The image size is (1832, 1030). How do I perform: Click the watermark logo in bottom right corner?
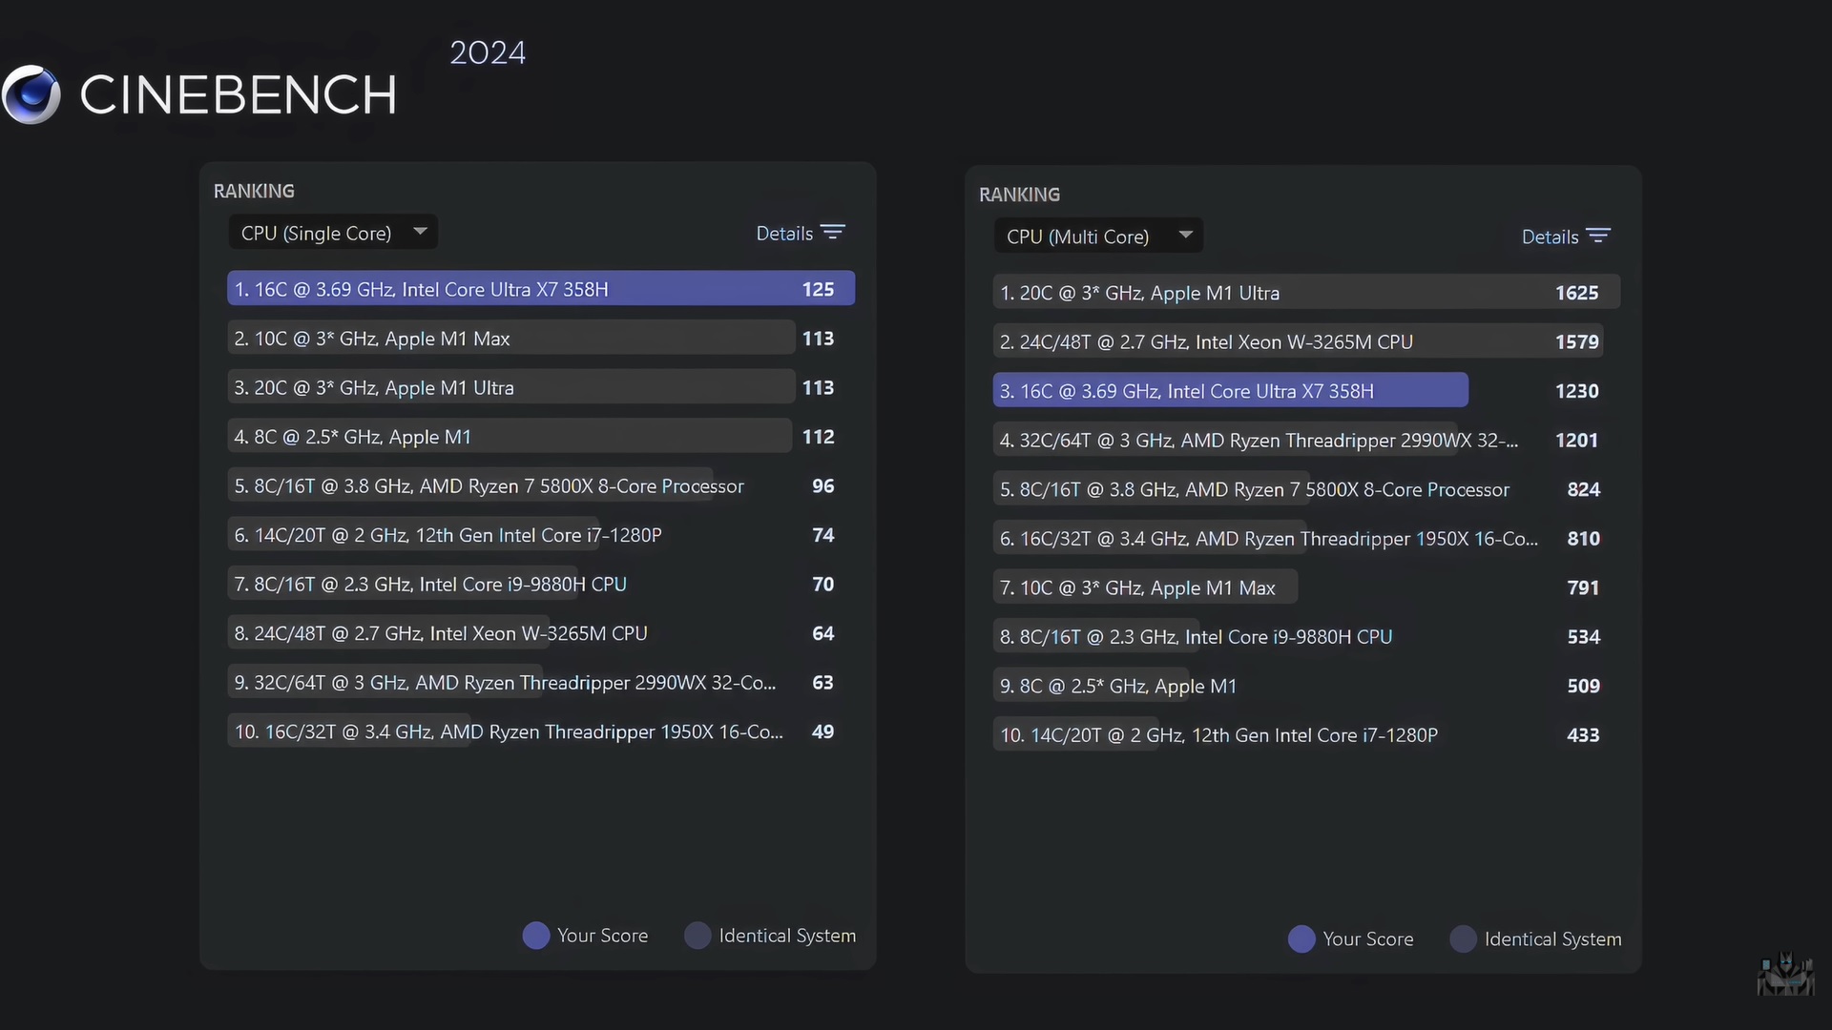coord(1785,974)
